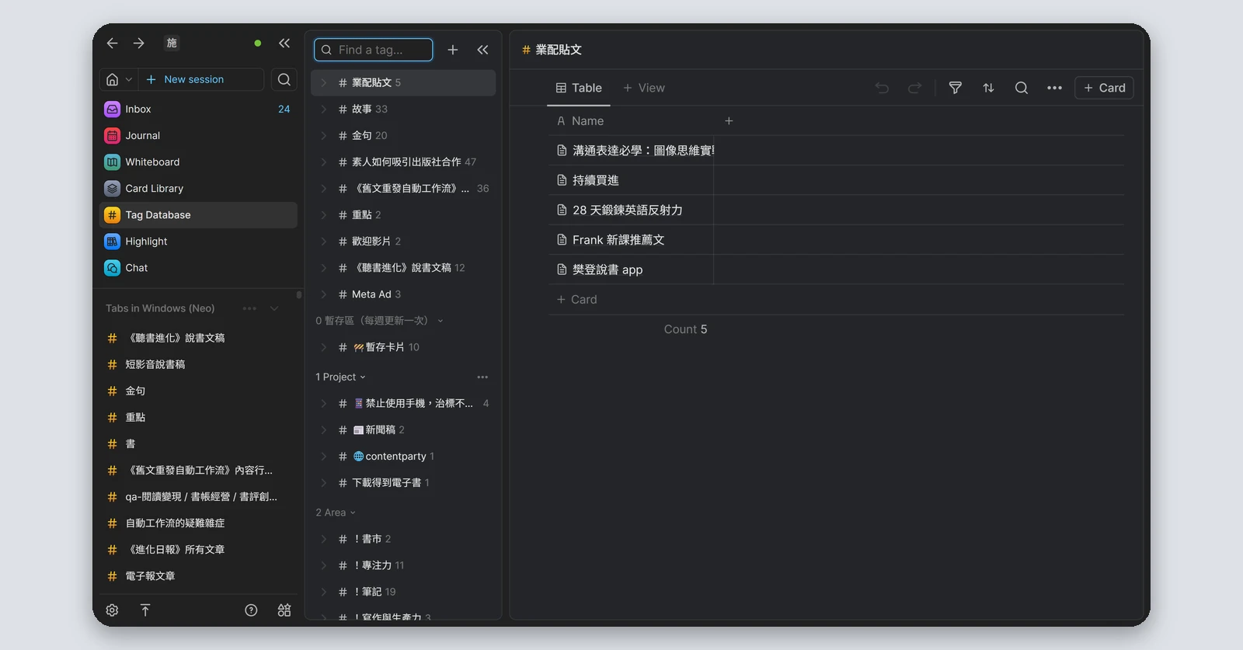Add a new View tab

click(x=644, y=88)
